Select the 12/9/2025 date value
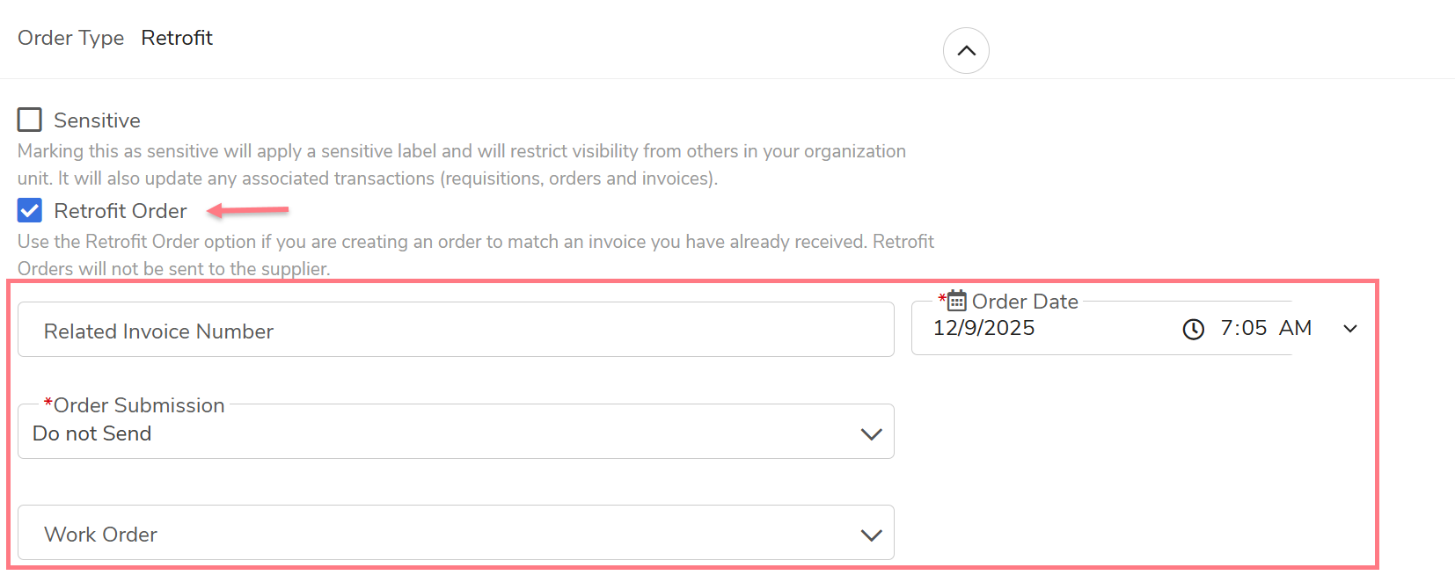This screenshot has height=575, width=1455. coord(983,328)
